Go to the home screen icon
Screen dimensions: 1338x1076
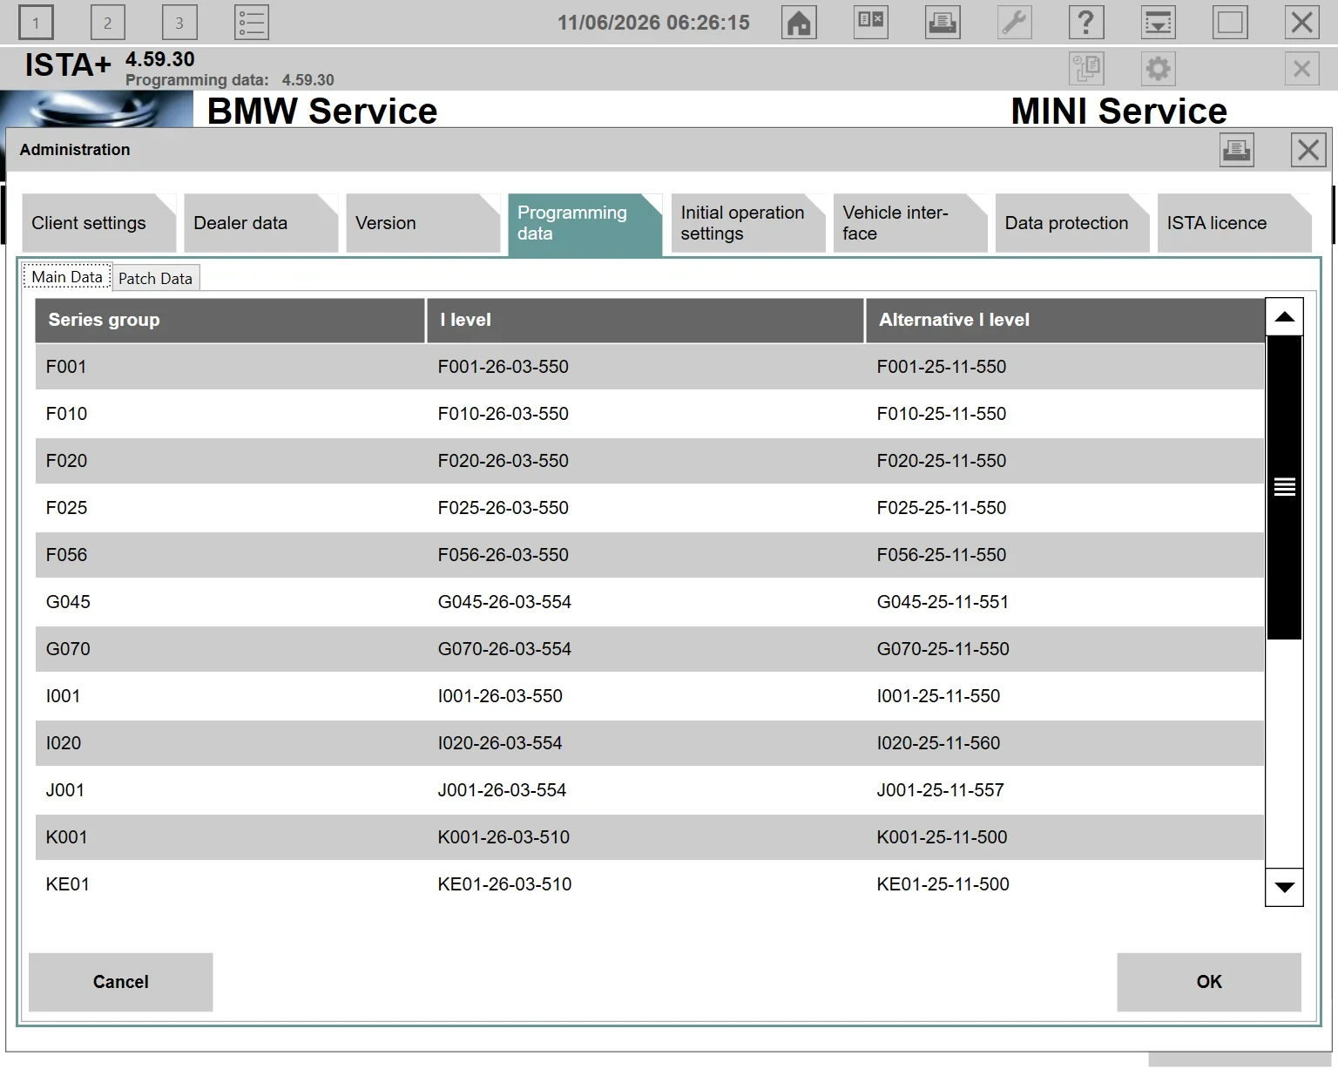[x=799, y=22]
